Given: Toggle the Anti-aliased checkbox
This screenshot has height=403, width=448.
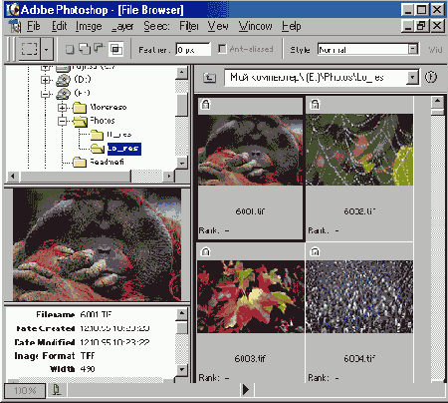Looking at the screenshot, I should tap(222, 49).
